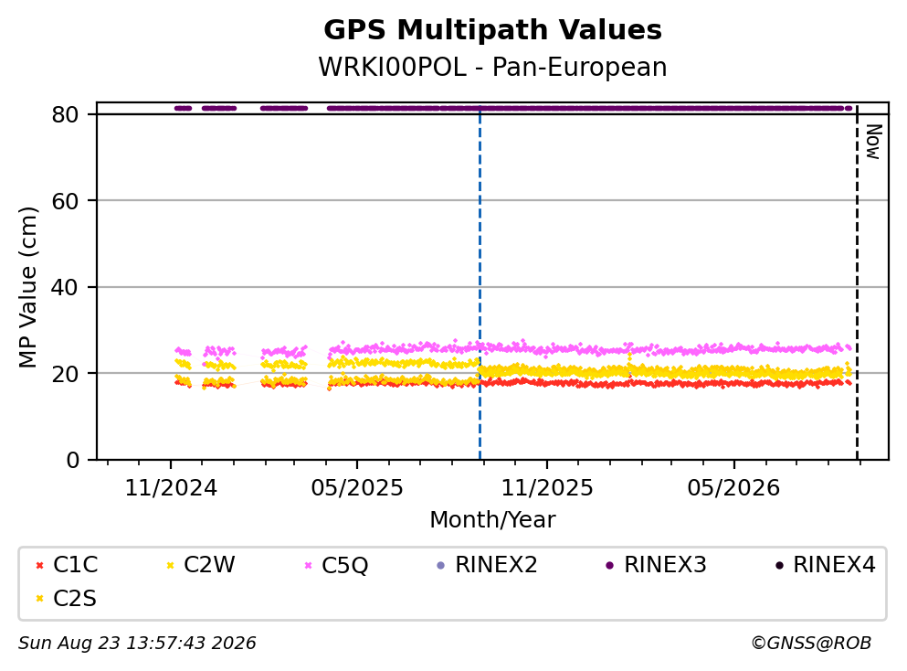This screenshot has height=671, width=907.
Task: Select the C1C legend label
Action: click(x=75, y=565)
